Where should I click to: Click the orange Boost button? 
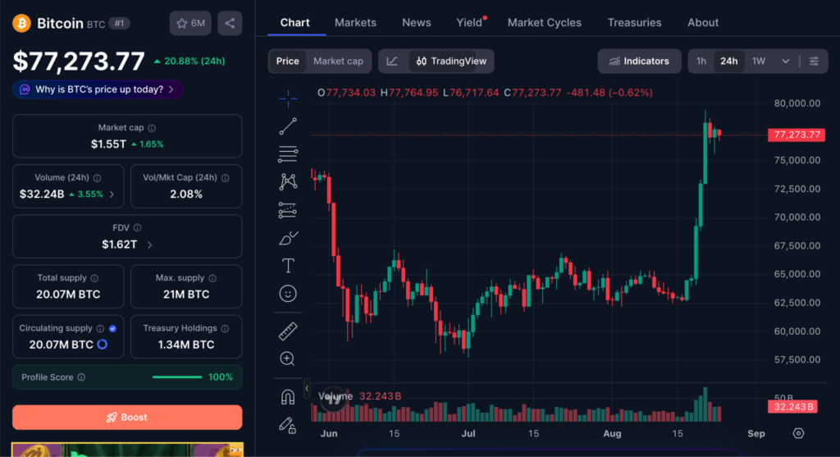point(127,418)
